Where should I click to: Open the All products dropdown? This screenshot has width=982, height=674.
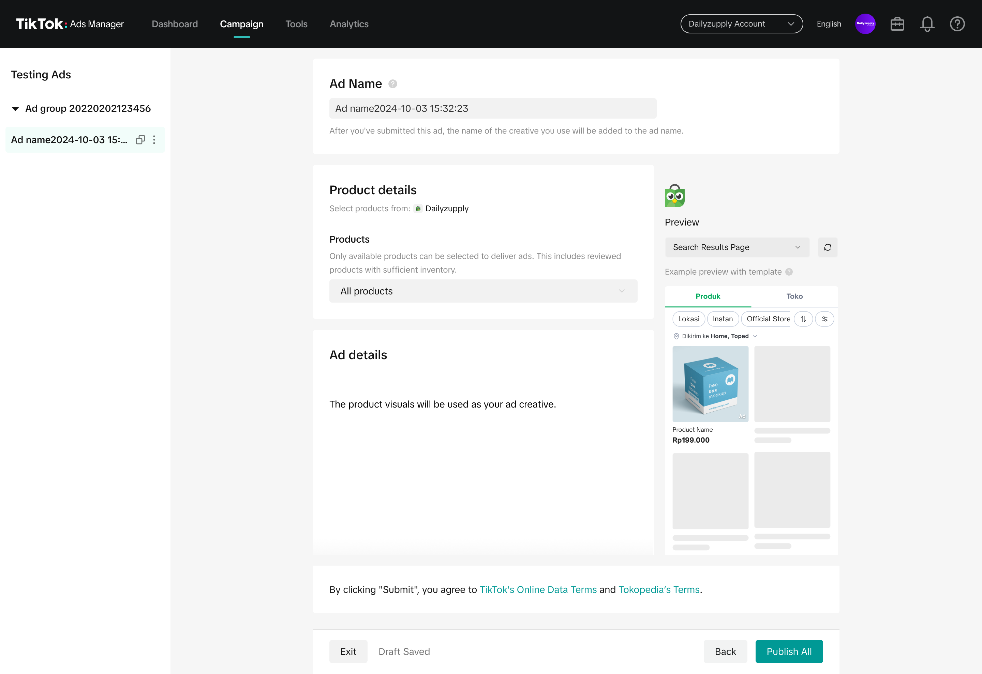(483, 291)
